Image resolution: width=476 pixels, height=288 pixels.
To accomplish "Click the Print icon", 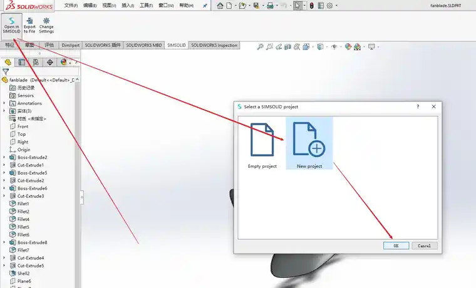I will pos(270,6).
